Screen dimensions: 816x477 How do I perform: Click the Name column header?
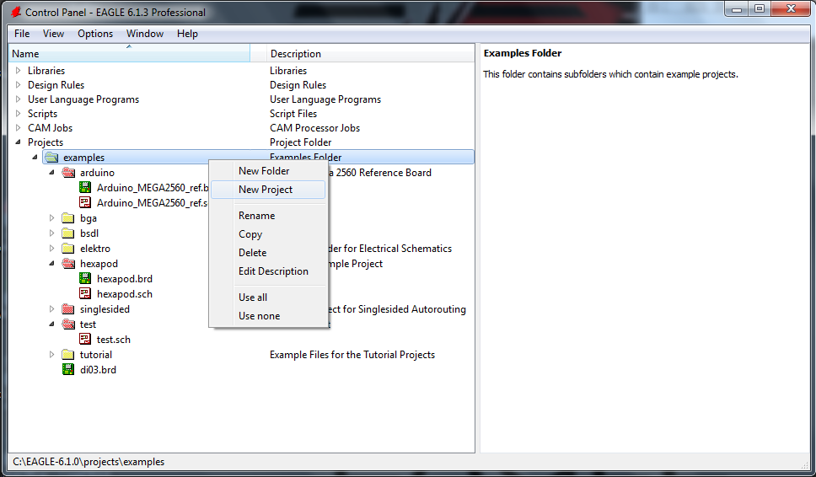pos(128,54)
